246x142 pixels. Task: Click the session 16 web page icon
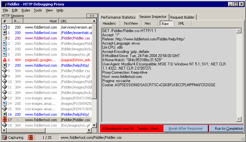click(5, 114)
